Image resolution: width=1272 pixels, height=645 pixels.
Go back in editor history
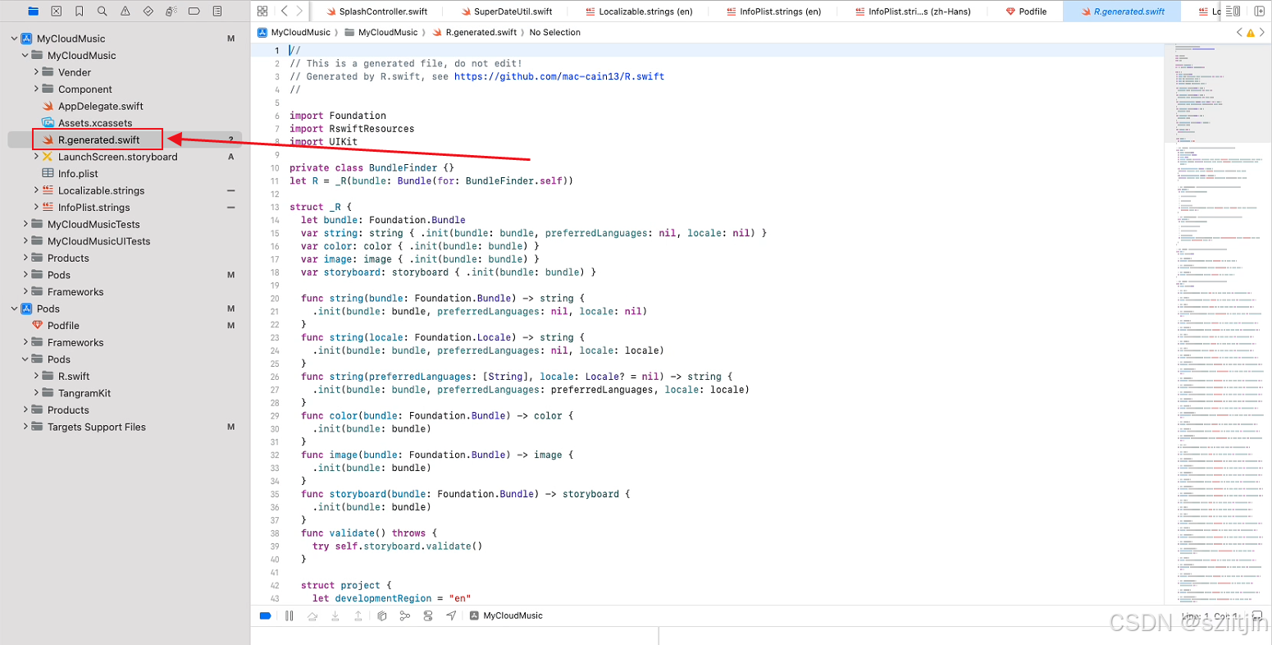284,11
